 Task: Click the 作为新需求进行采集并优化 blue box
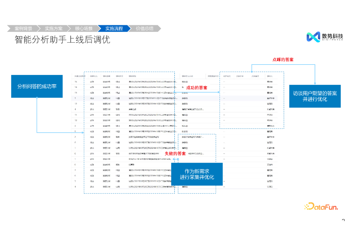[197, 174]
